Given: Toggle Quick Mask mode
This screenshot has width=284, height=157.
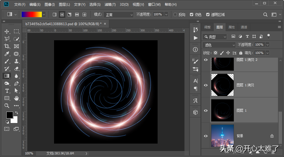Looking at the screenshot, I should click(x=7, y=129).
